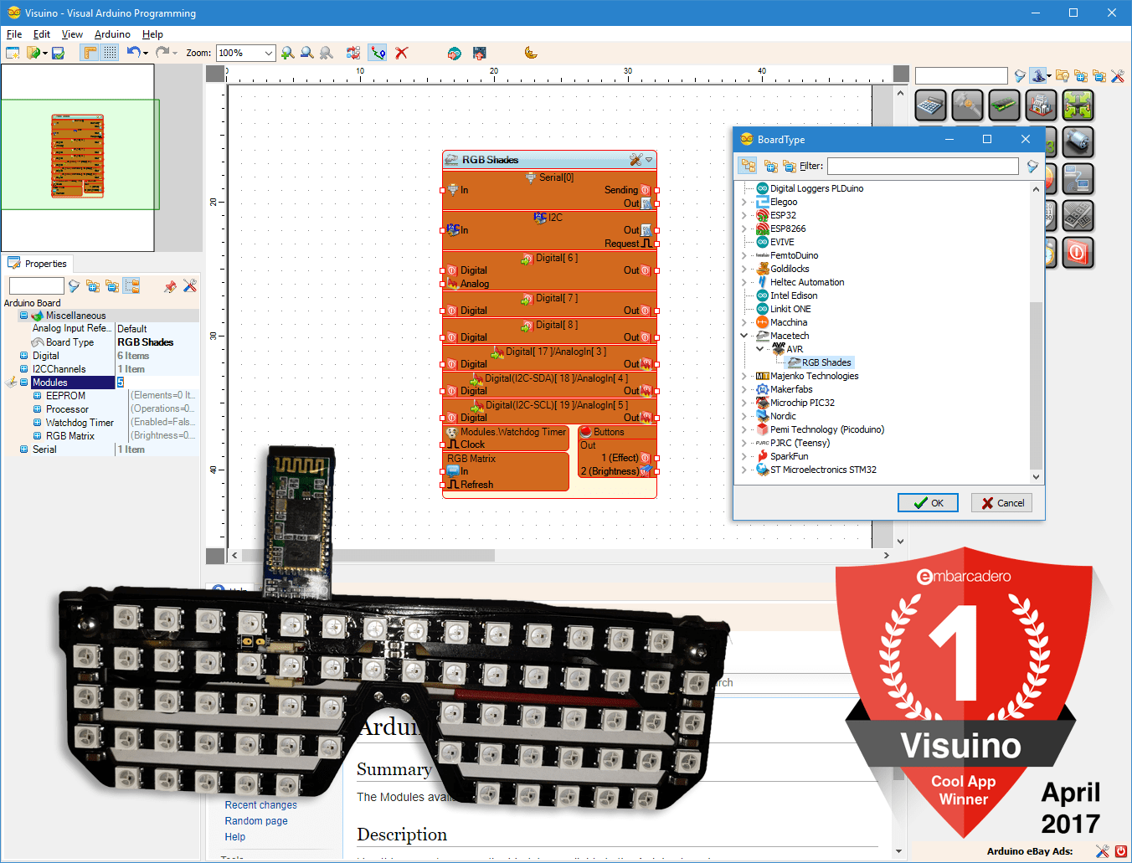The width and height of the screenshot is (1132, 863).
Task: Click the RGB Shades component tools icon
Action: pos(636,159)
